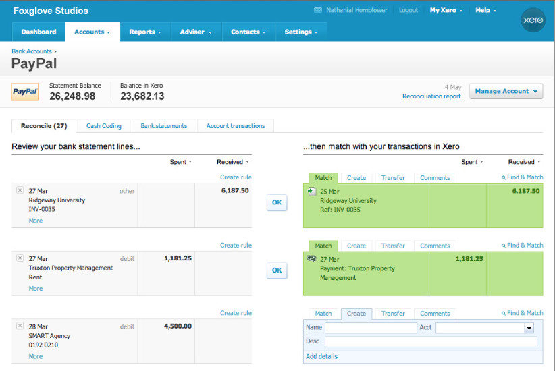Viewport: 555px width, 371px height.
Task: Open the Accounts menu
Action: (x=92, y=32)
